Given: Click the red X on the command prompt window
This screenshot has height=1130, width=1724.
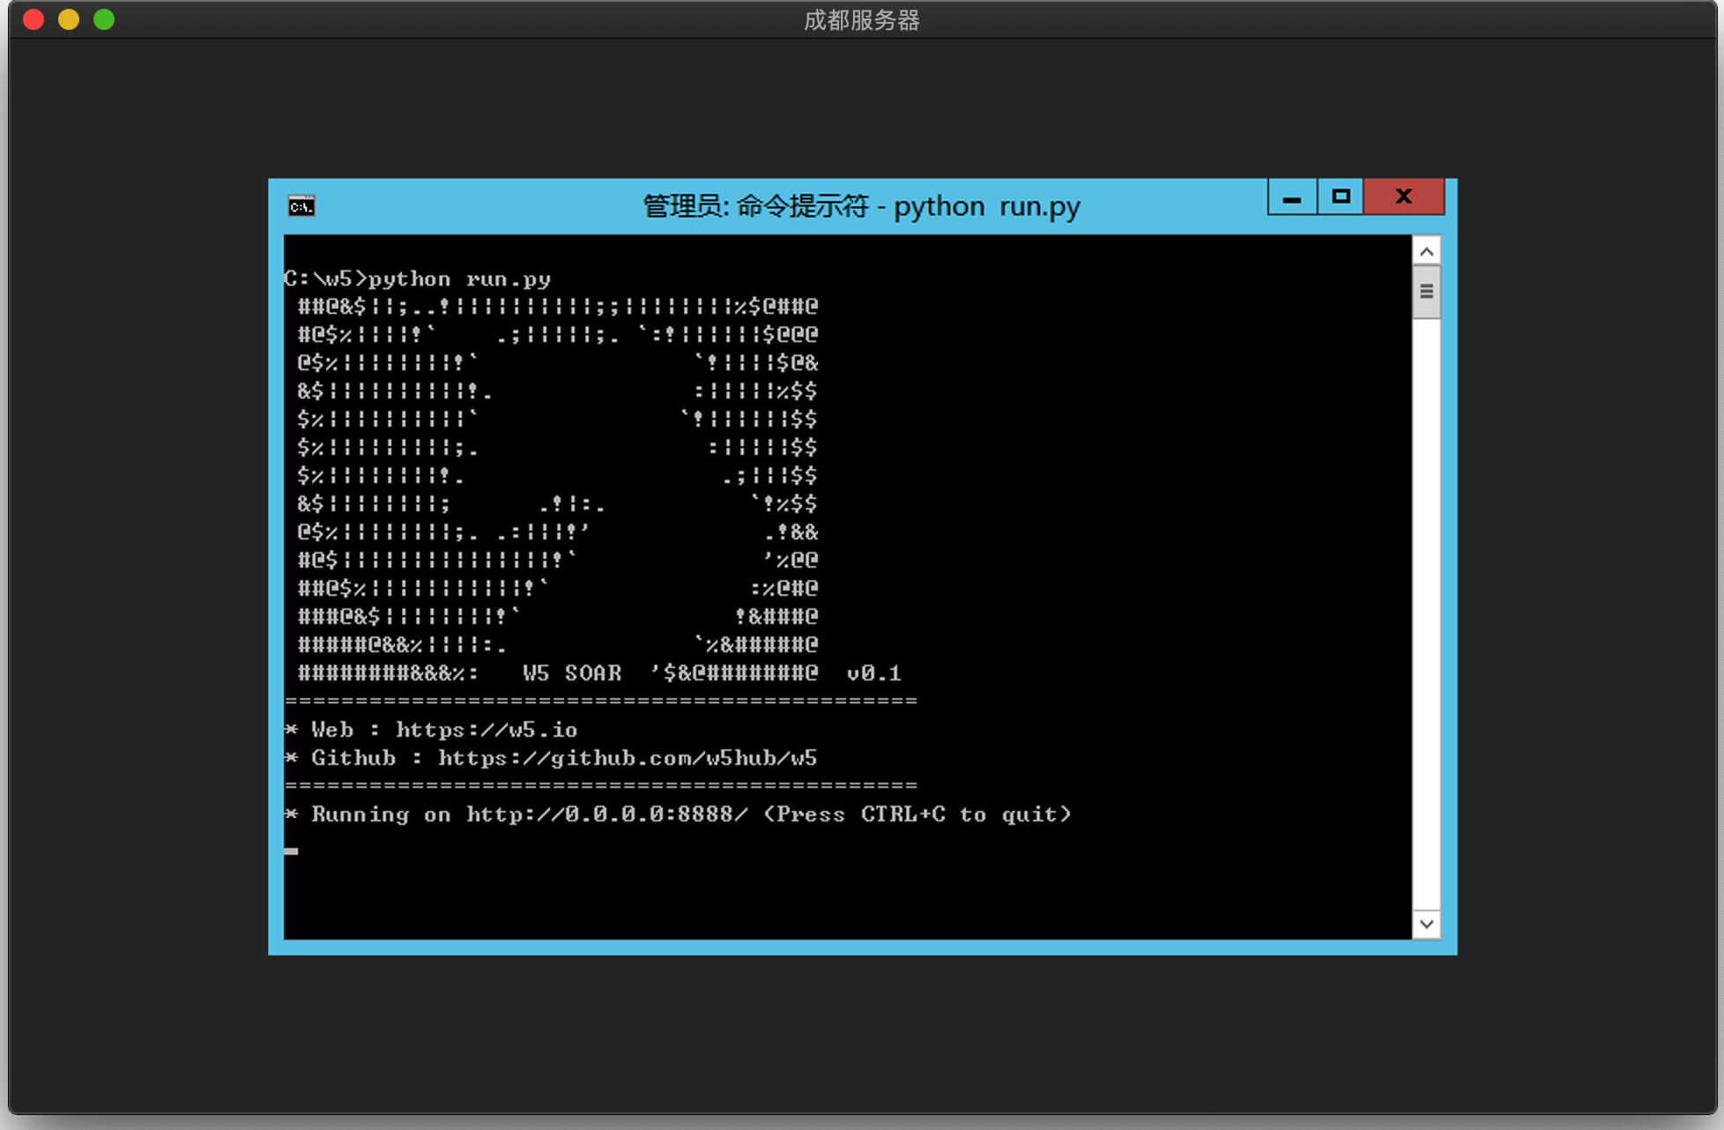Looking at the screenshot, I should pyautogui.click(x=1403, y=197).
